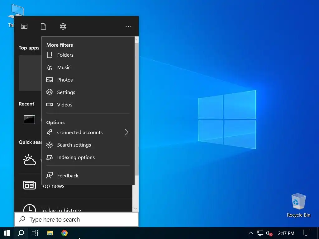Click the Type here to search box
Screen dimensions: 319x239
[x=76, y=219]
